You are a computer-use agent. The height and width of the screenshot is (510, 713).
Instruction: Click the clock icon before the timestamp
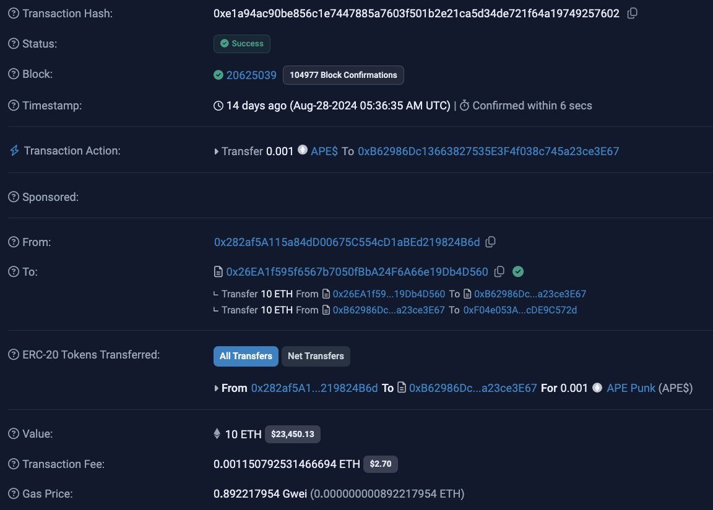(x=217, y=105)
